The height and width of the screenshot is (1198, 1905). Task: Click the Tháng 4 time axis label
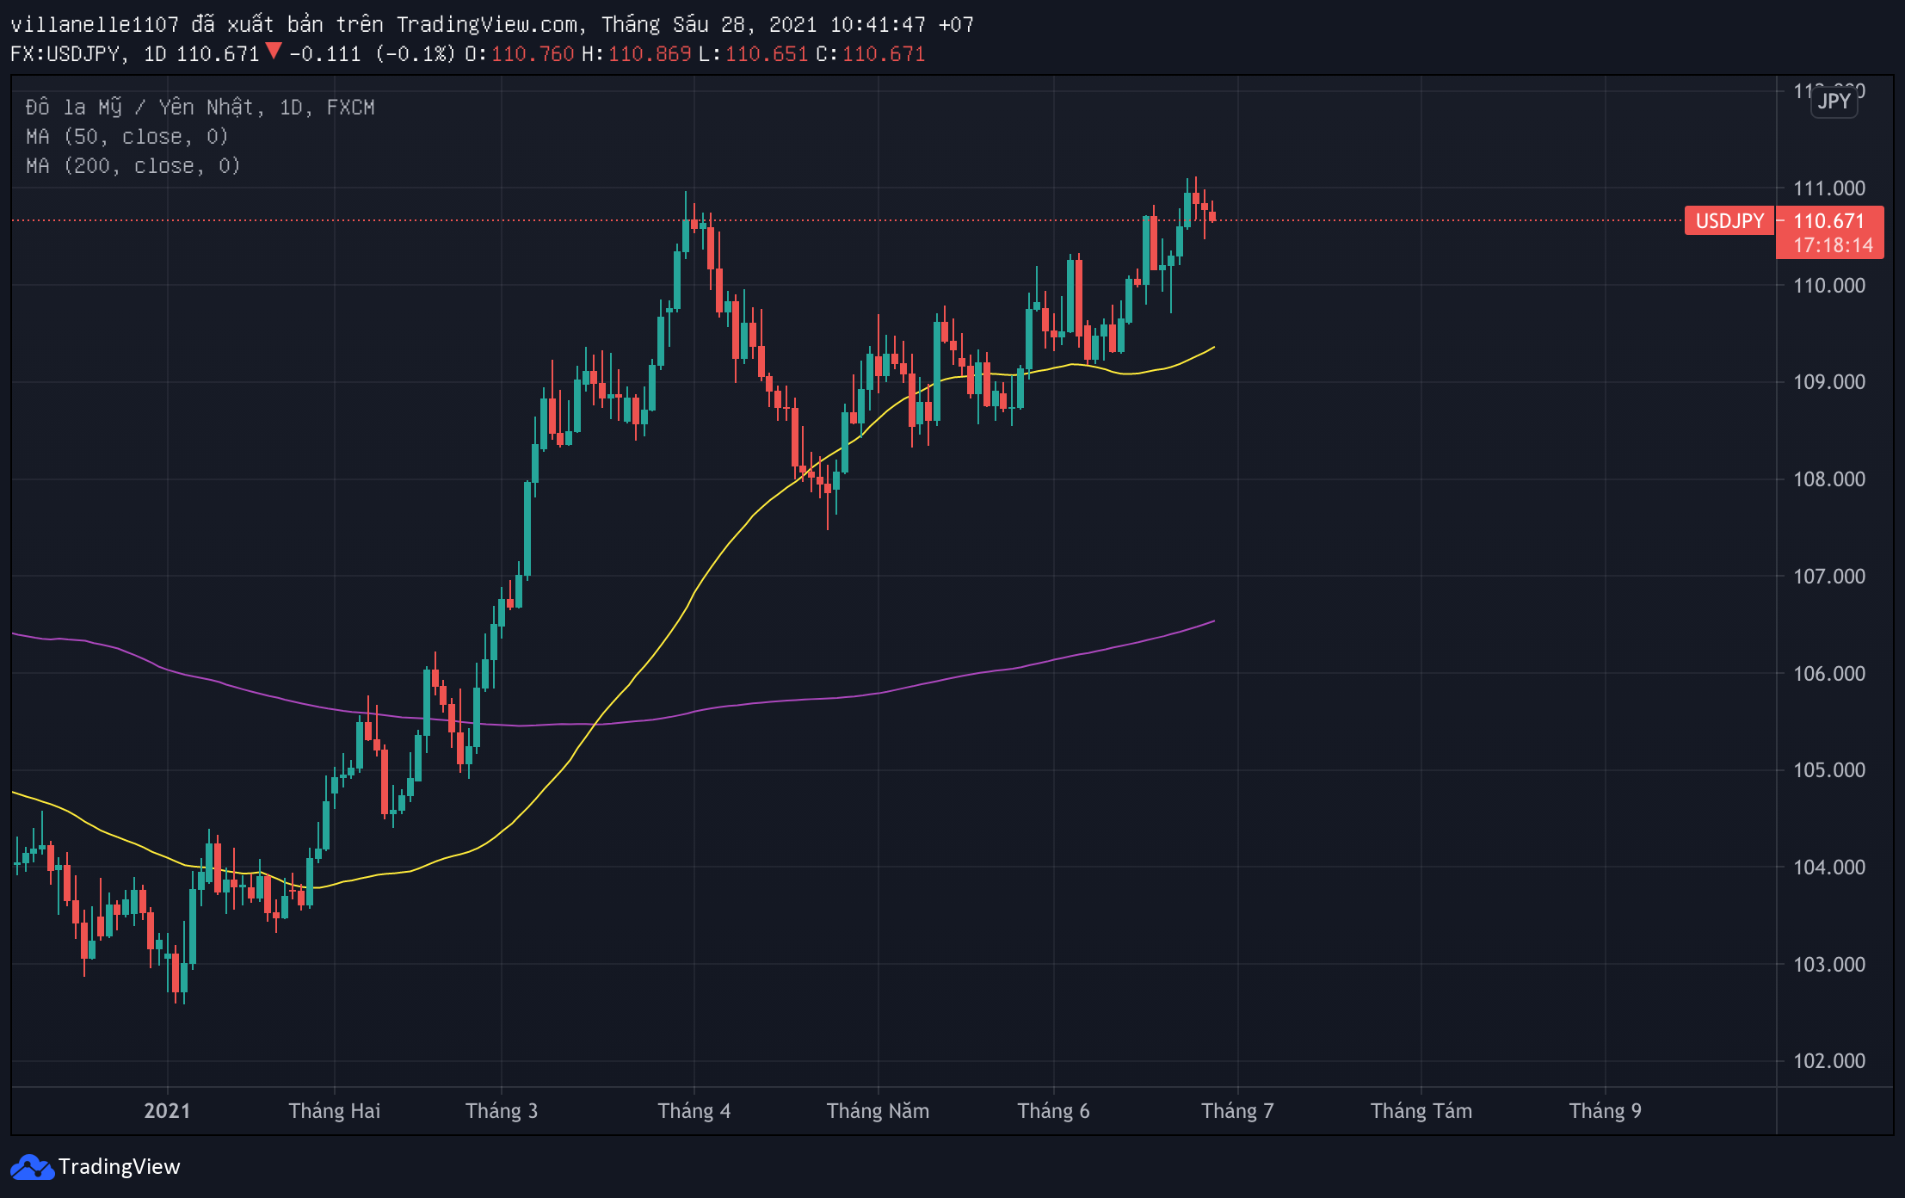point(694,1111)
